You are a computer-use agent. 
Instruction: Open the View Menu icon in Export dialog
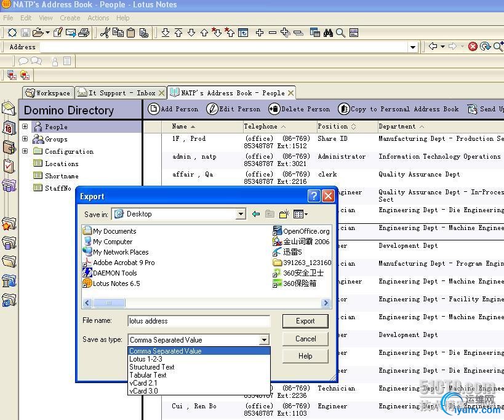300,214
